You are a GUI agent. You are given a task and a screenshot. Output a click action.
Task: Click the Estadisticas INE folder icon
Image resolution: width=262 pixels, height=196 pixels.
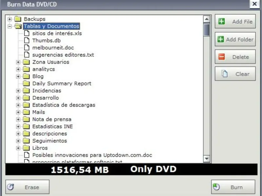point(26,126)
